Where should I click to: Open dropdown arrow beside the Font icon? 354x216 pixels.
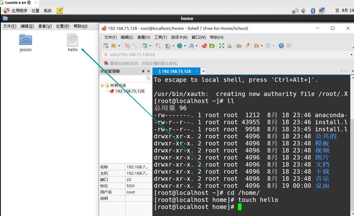(196, 46)
